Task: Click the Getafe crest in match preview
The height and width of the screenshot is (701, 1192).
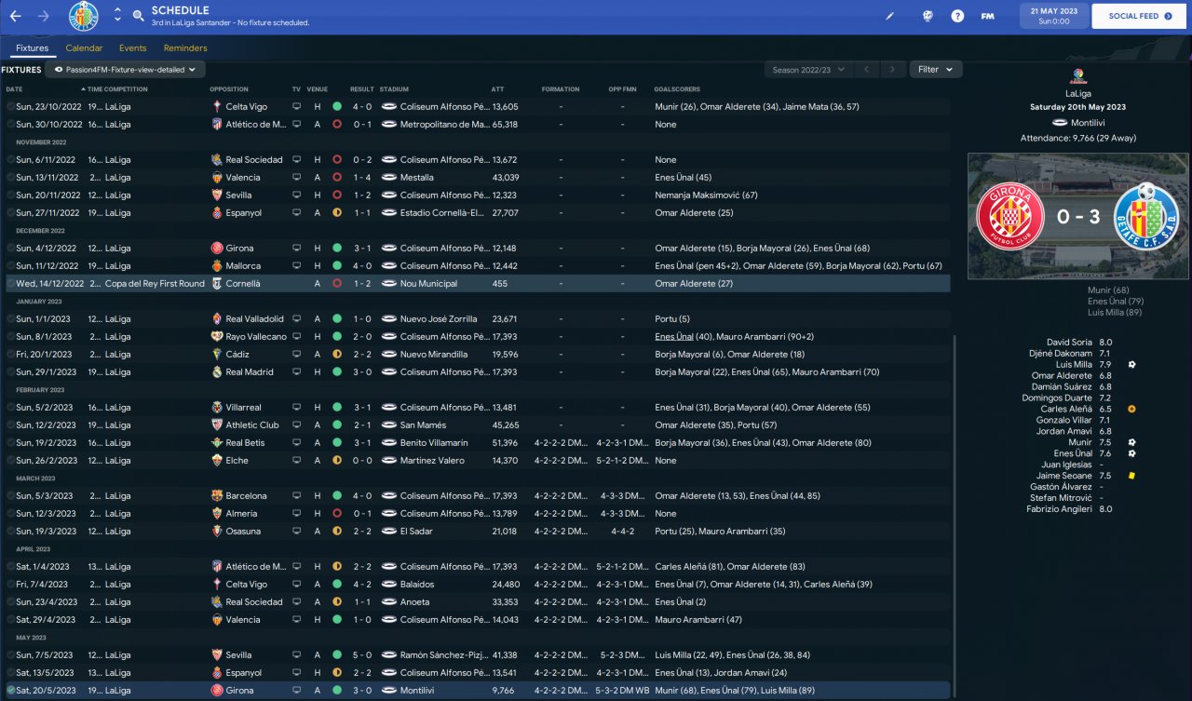Action: click(x=1147, y=217)
